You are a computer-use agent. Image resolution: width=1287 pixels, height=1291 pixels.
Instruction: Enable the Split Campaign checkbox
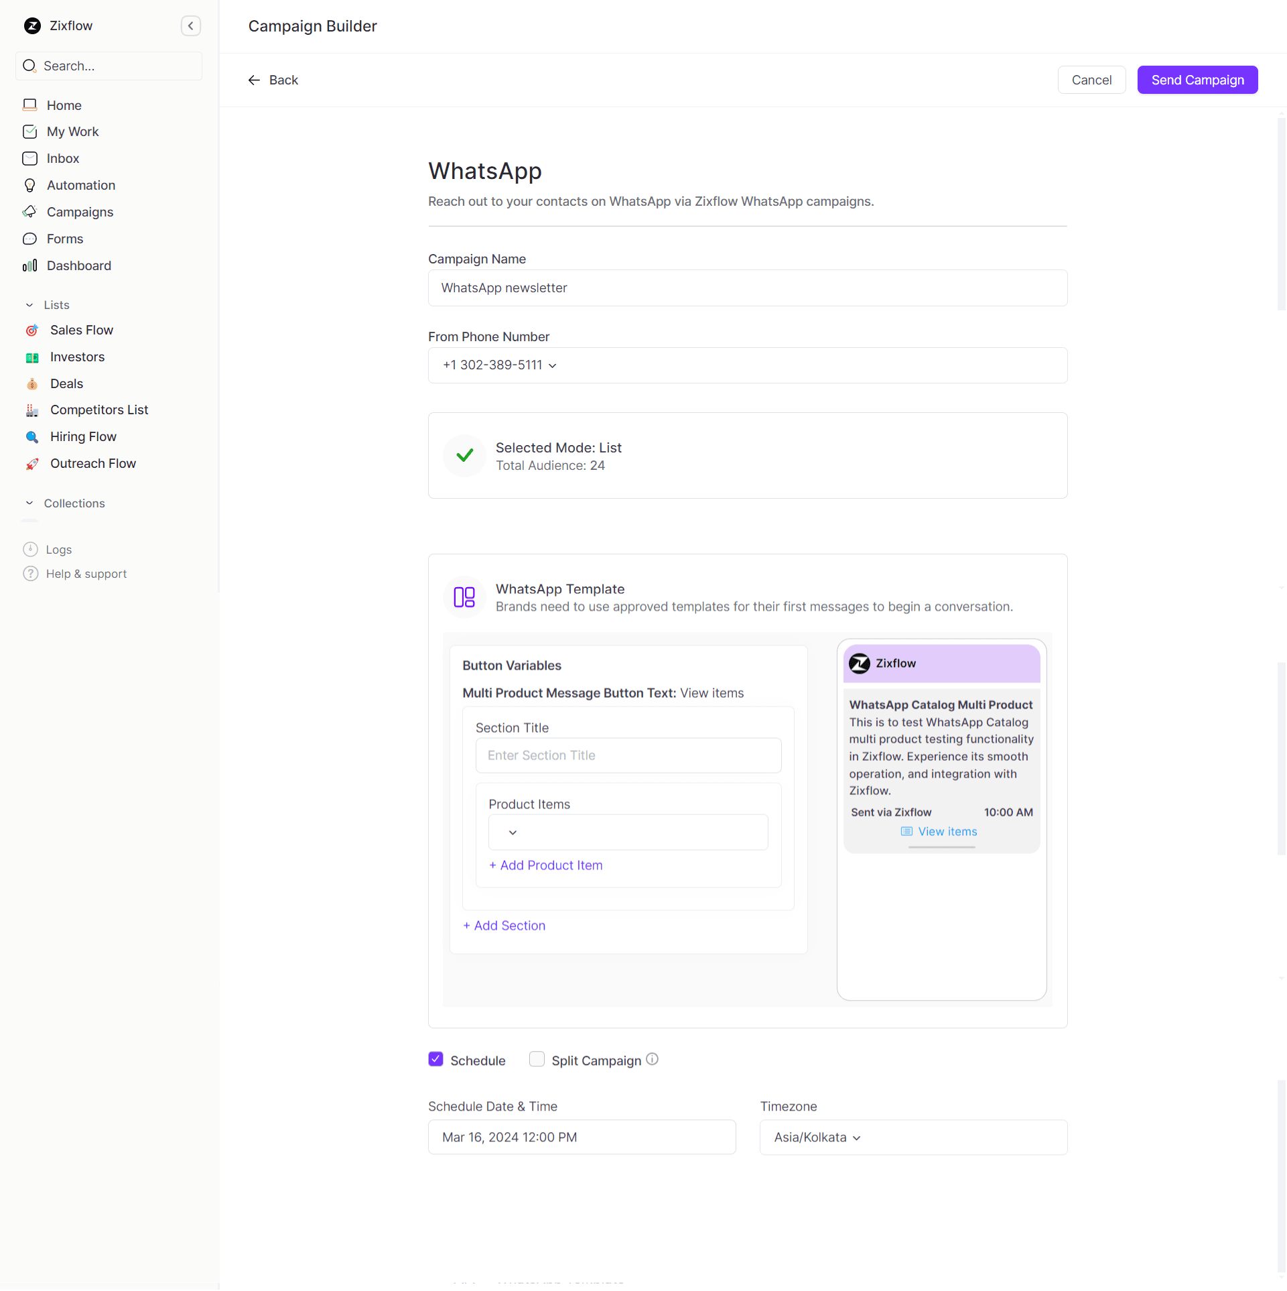pos(537,1059)
